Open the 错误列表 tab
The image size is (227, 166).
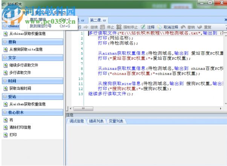(96, 121)
